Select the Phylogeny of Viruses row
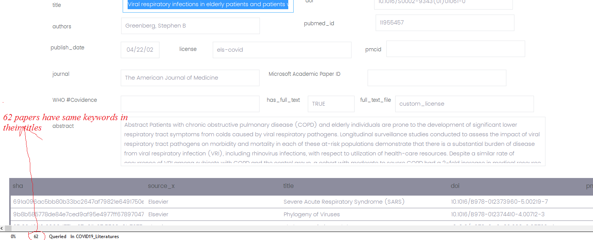The width and height of the screenshot is (593, 240). pos(311,214)
